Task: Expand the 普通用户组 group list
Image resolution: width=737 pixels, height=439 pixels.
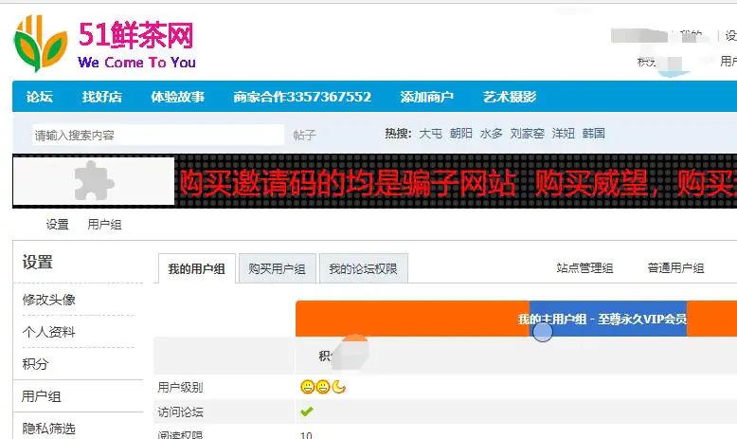Action: tap(675, 268)
